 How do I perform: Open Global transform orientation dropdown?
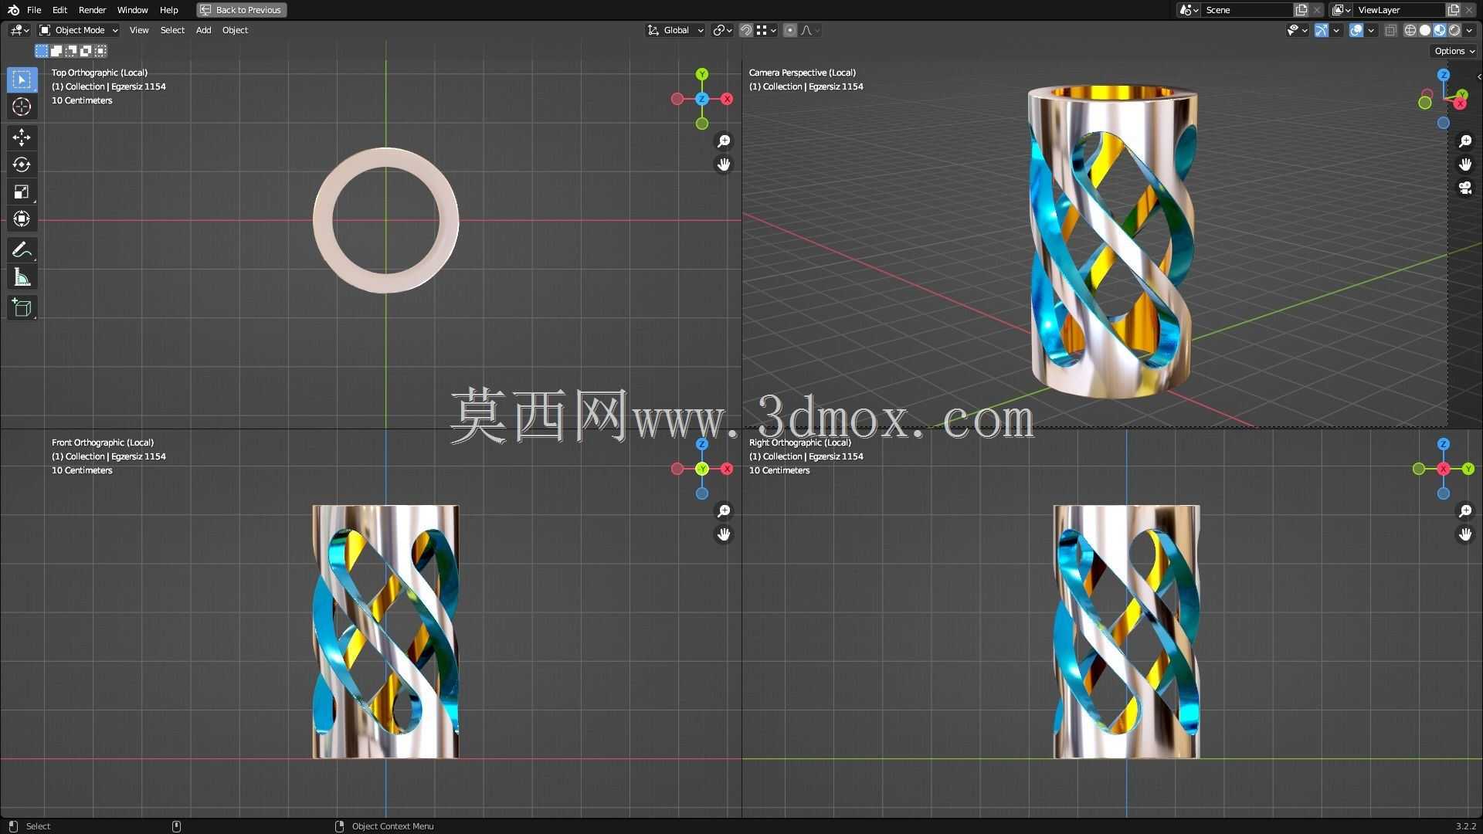coord(675,30)
